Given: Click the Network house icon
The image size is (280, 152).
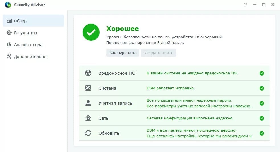Looking at the screenshot, I should point(88,118).
